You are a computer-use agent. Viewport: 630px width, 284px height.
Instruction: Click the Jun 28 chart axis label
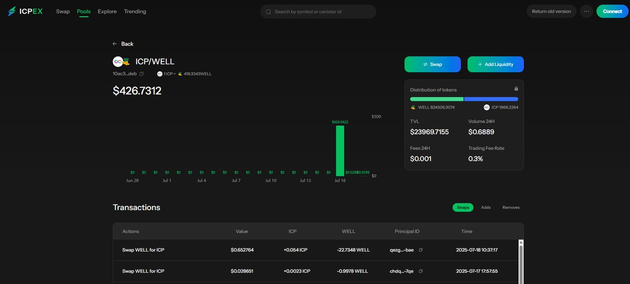coord(132,181)
